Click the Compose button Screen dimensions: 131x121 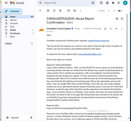point(12,11)
